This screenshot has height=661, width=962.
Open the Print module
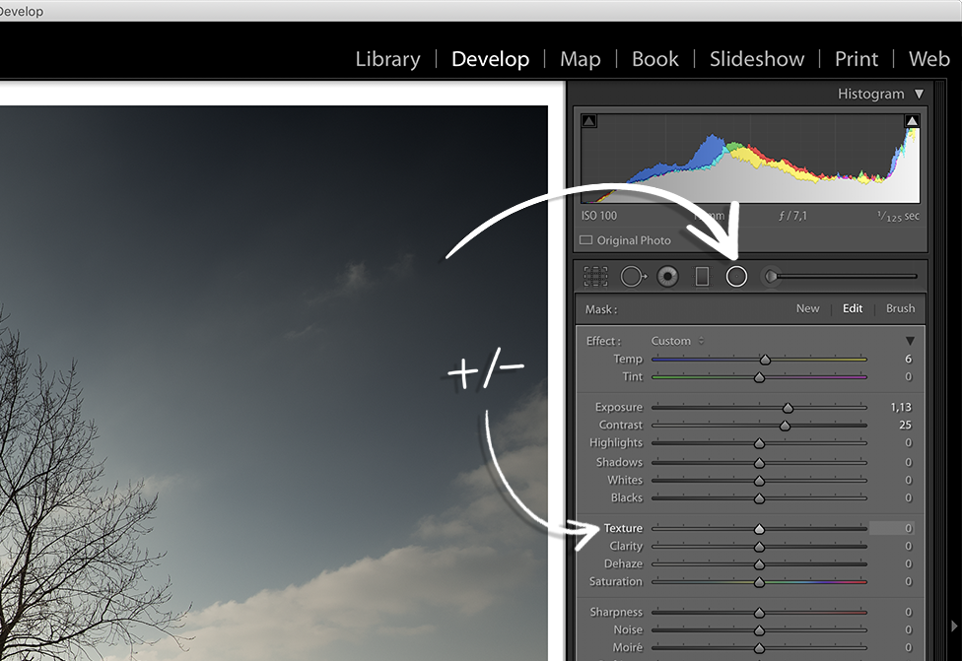click(x=856, y=59)
